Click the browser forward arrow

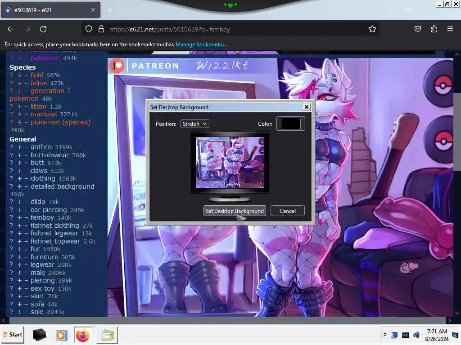click(27, 29)
